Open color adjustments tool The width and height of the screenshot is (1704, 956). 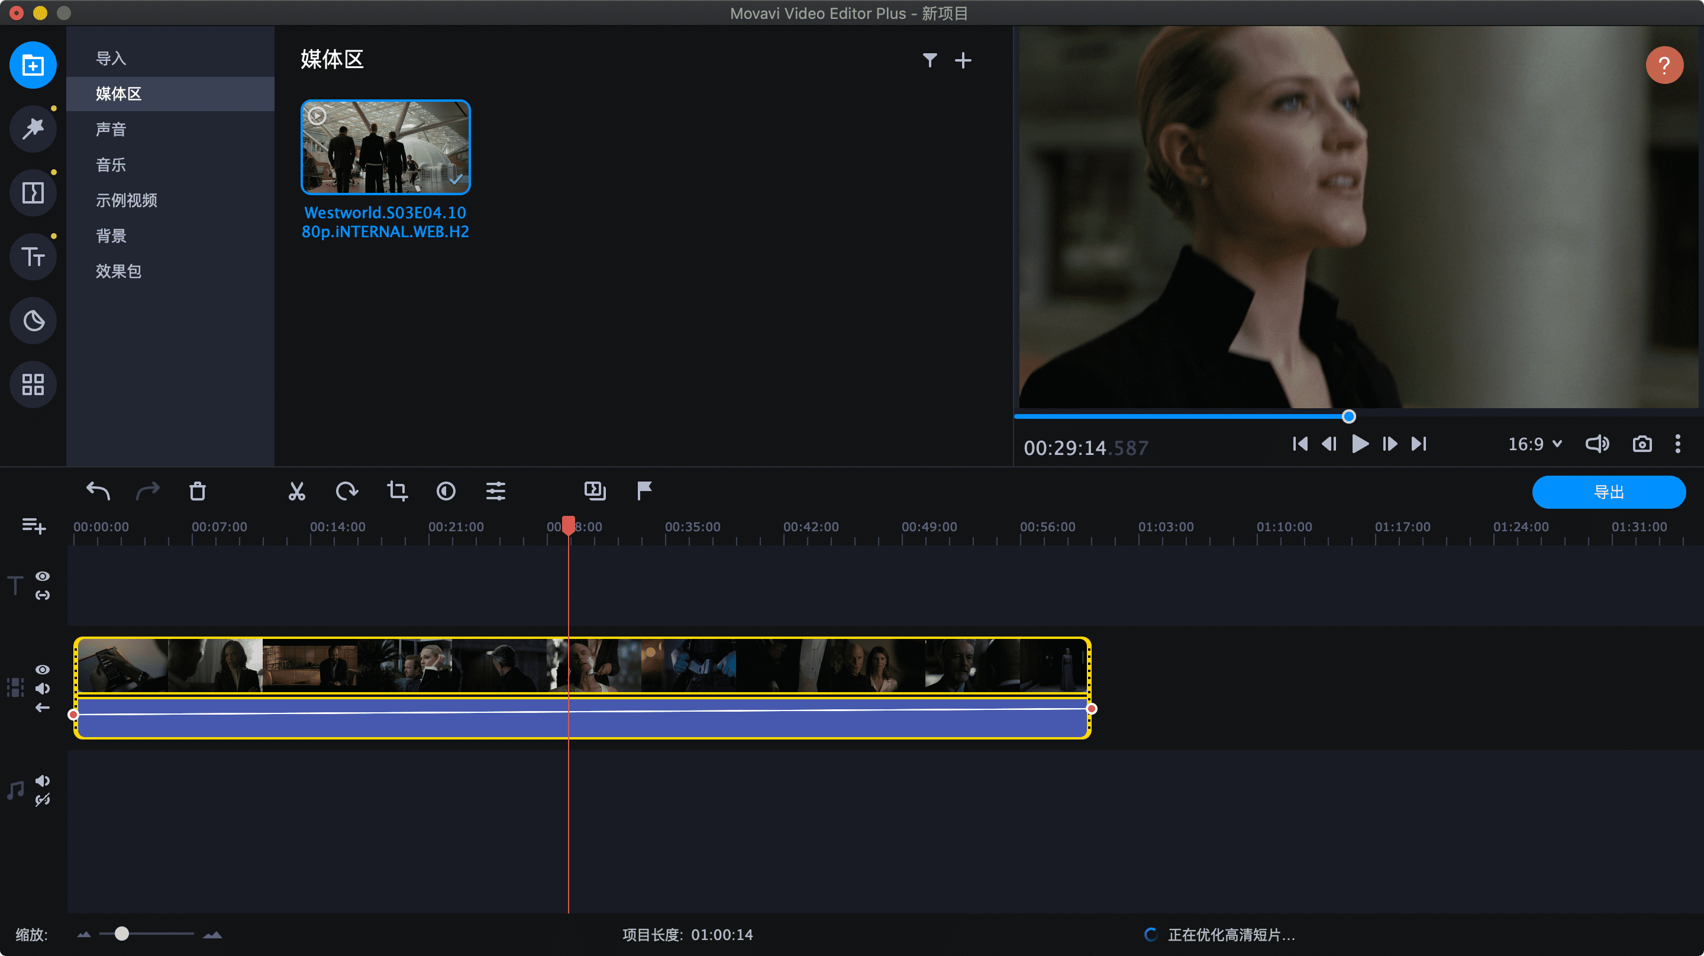(446, 491)
